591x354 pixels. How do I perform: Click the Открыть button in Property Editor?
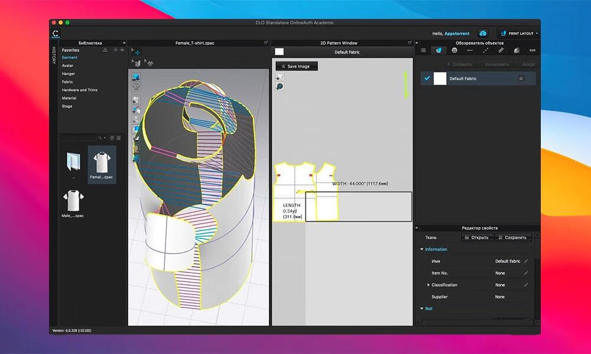coord(476,237)
